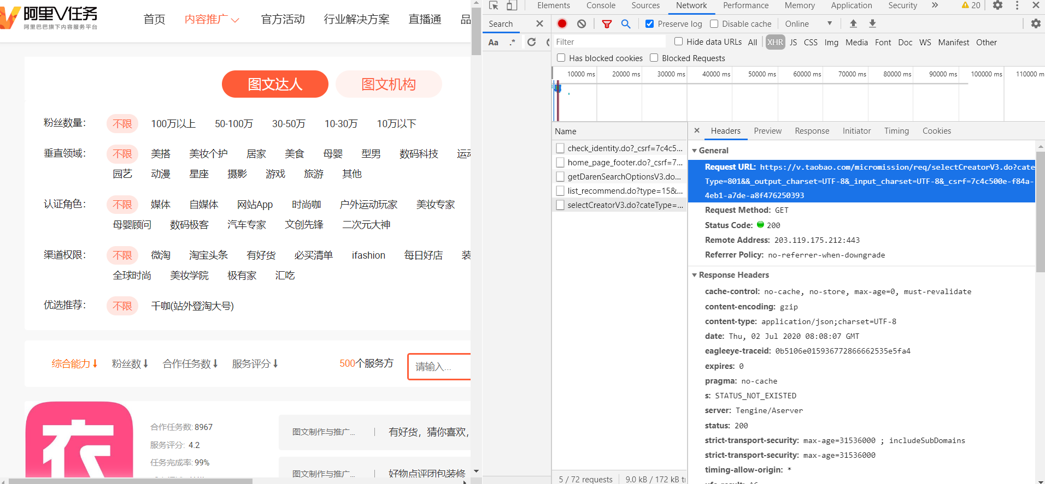Open DevTools main settings gear icon
The image size is (1045, 484).
[997, 5]
